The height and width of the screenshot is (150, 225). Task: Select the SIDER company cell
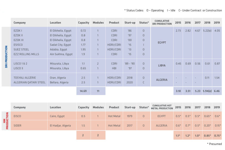click(17, 126)
